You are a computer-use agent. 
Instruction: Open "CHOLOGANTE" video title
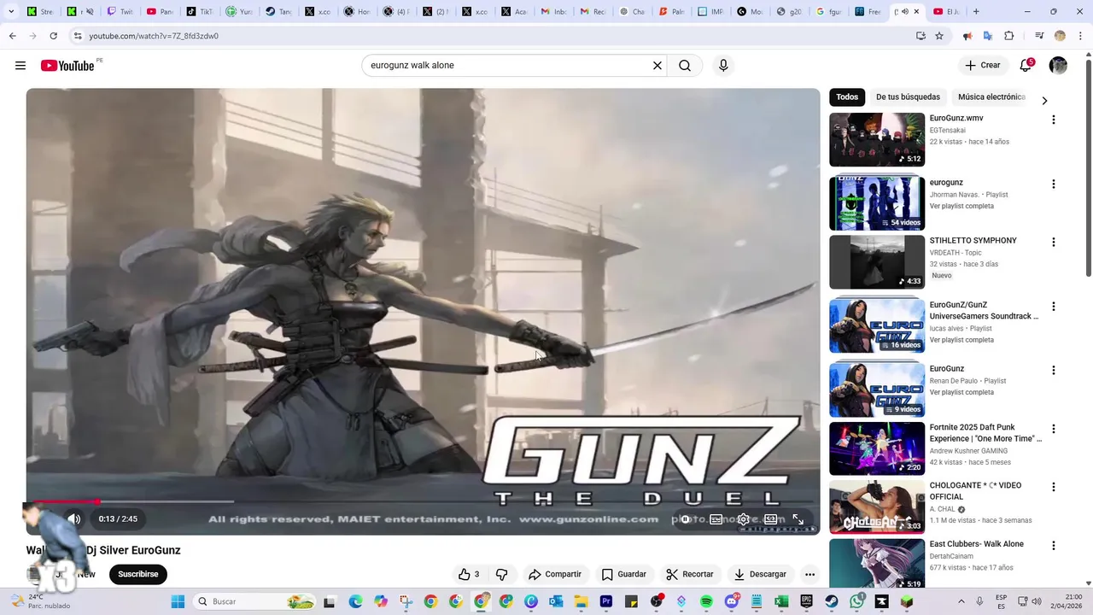coord(975,491)
